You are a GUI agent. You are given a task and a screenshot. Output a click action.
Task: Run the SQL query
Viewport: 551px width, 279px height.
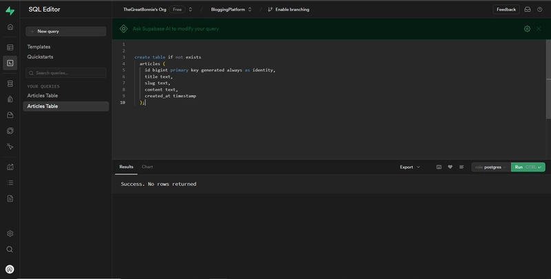(528, 167)
